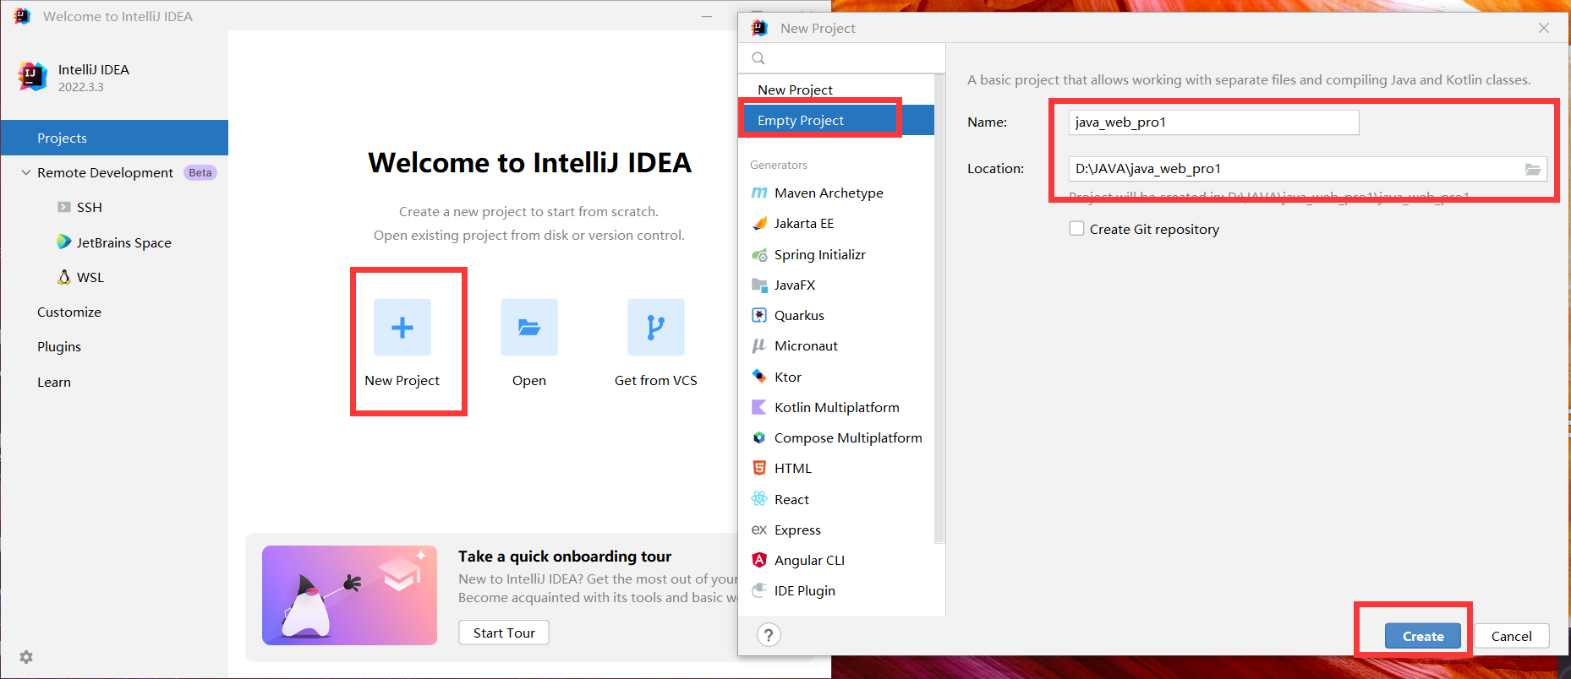Enable Create Git repository checkbox
Viewport: 1571px width, 679px height.
tap(1076, 228)
